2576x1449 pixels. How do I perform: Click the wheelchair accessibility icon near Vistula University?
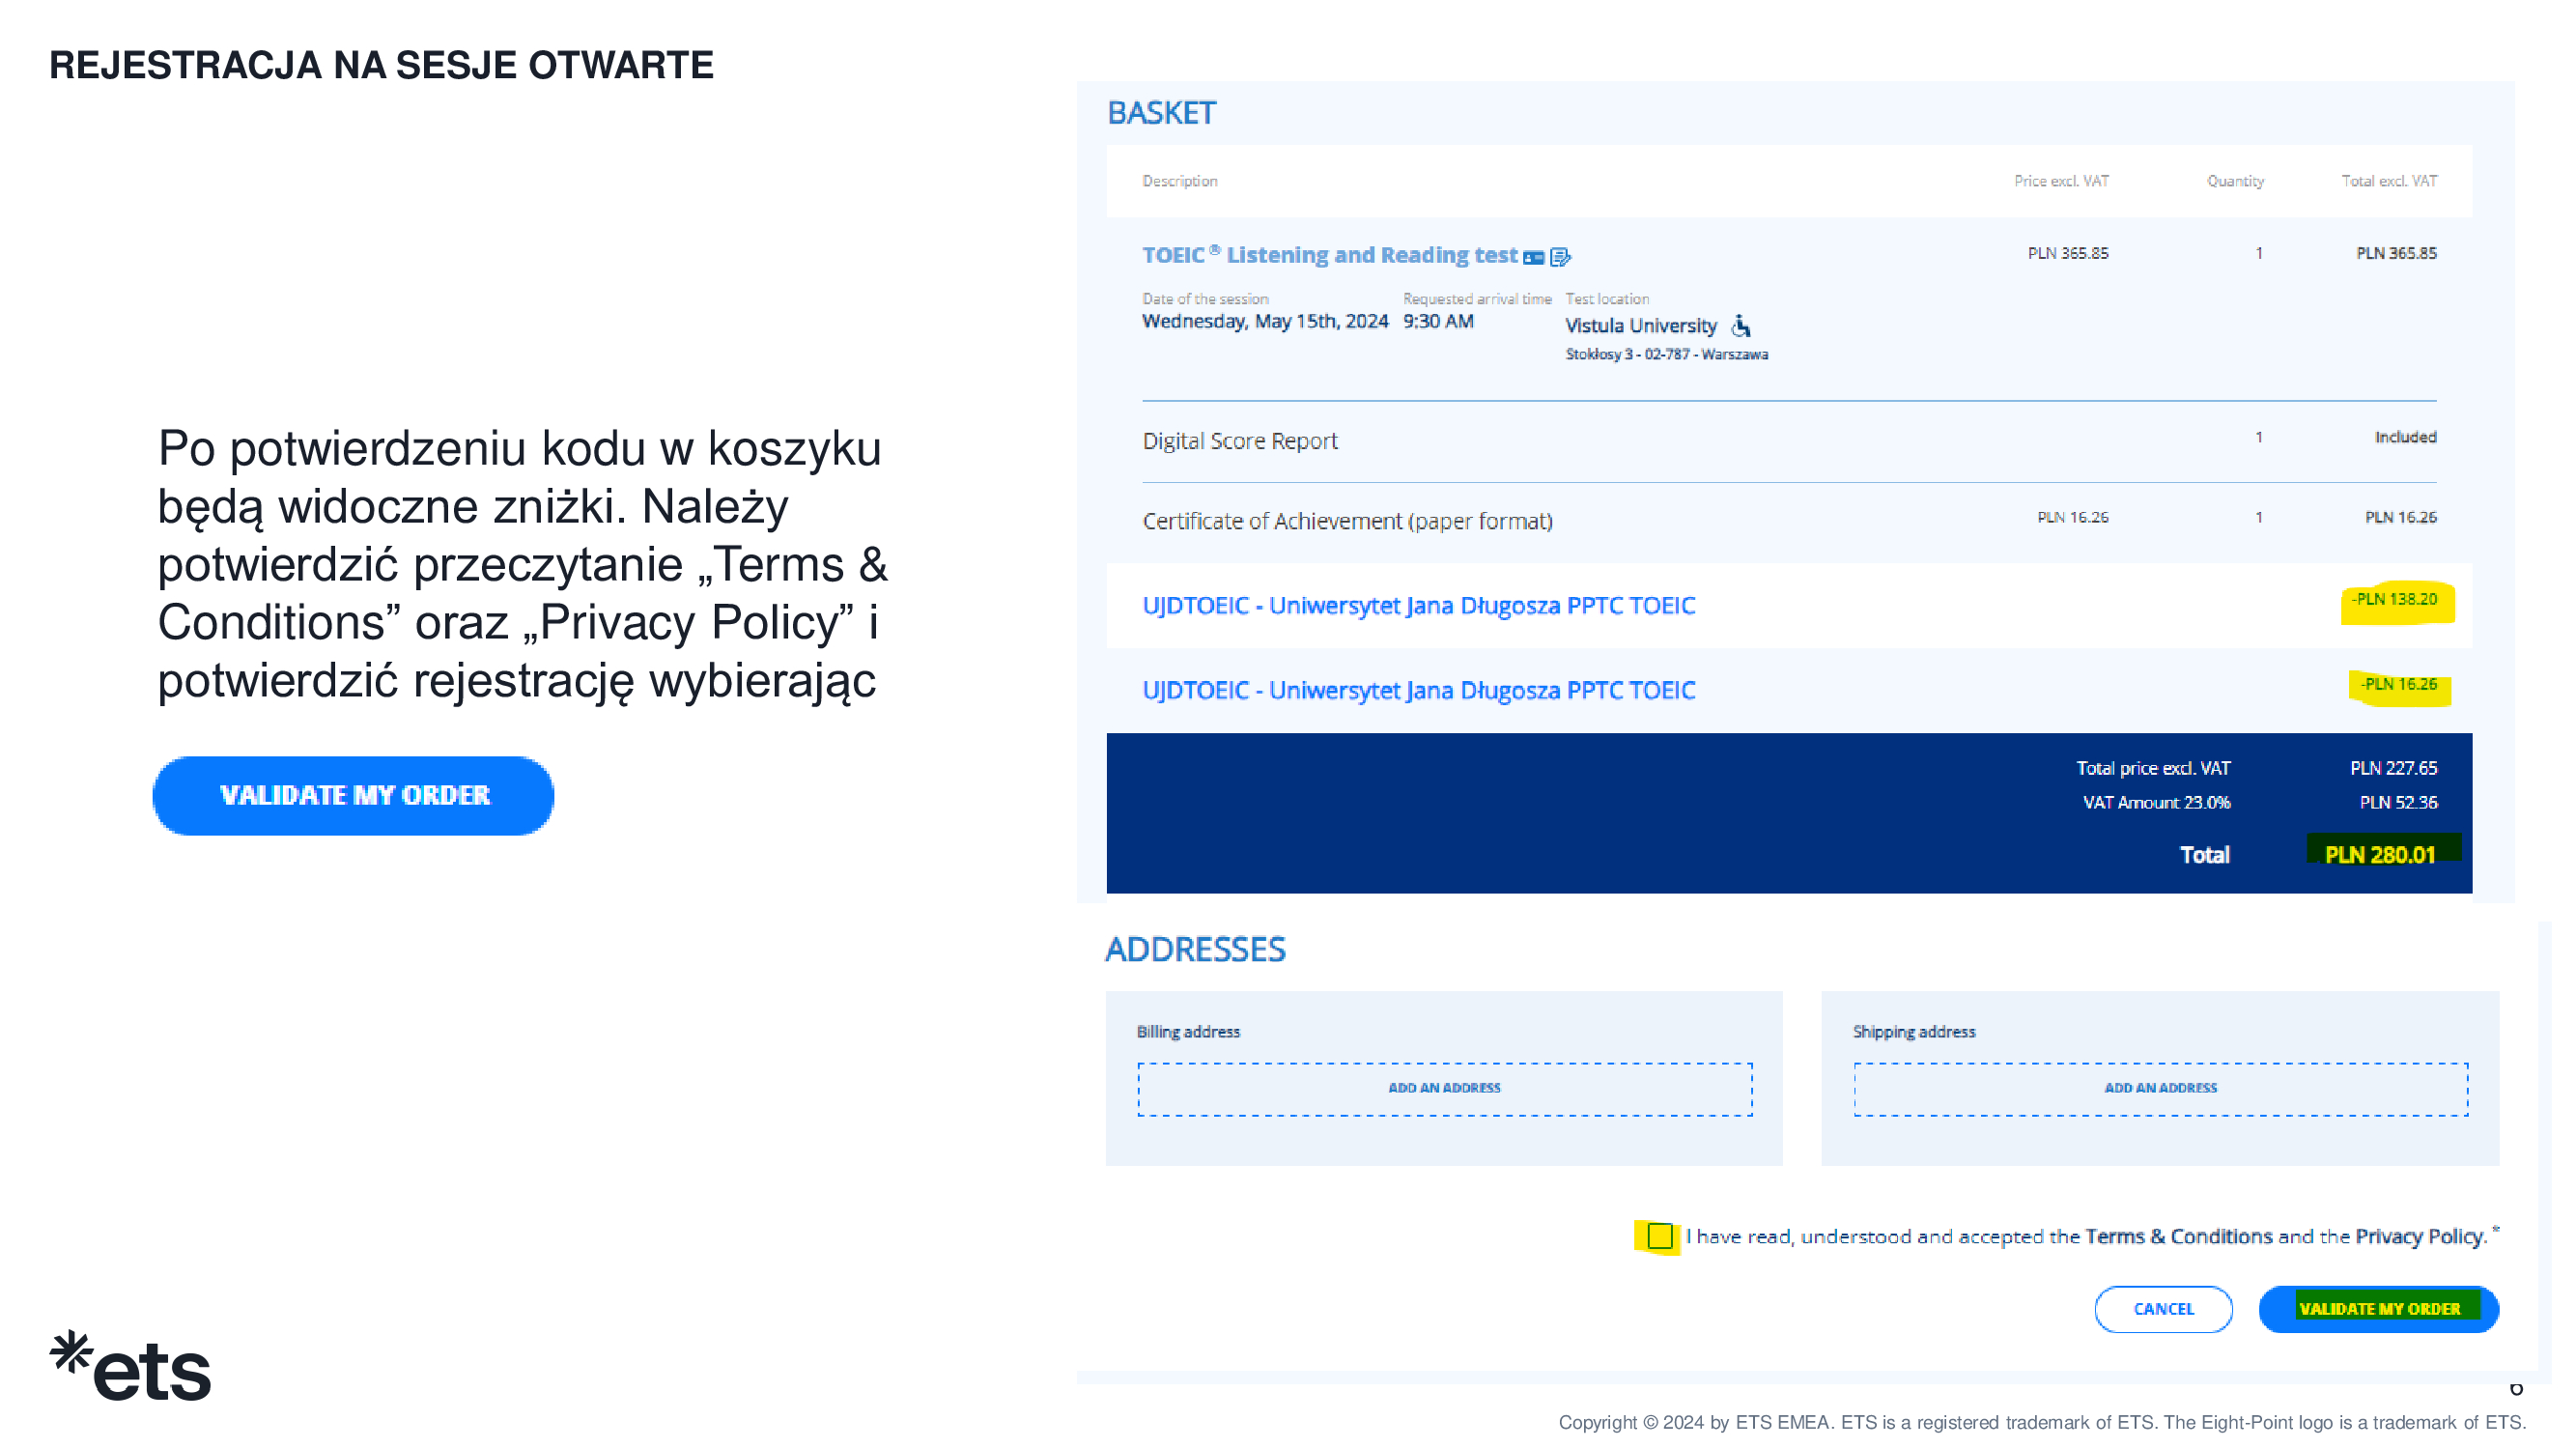[1741, 325]
